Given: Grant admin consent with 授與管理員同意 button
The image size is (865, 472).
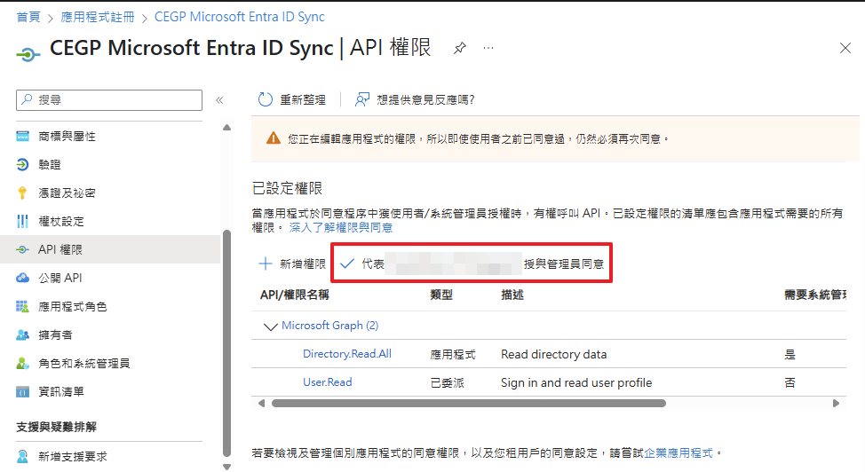Looking at the screenshot, I should [x=472, y=264].
